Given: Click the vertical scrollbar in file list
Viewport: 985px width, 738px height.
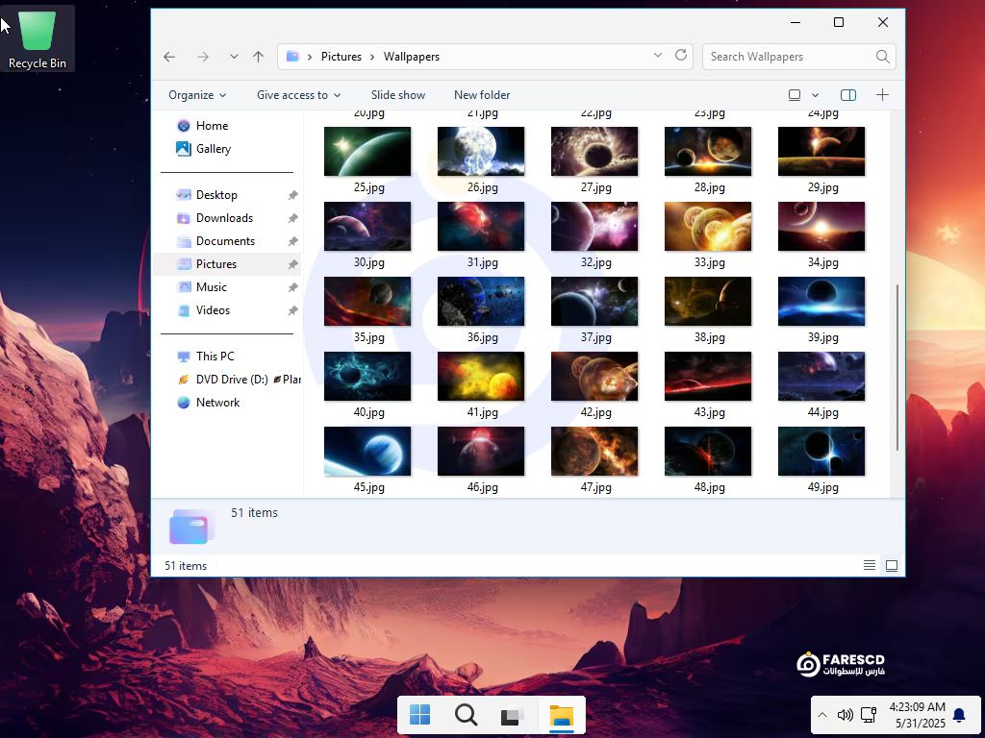Looking at the screenshot, I should click(x=897, y=365).
